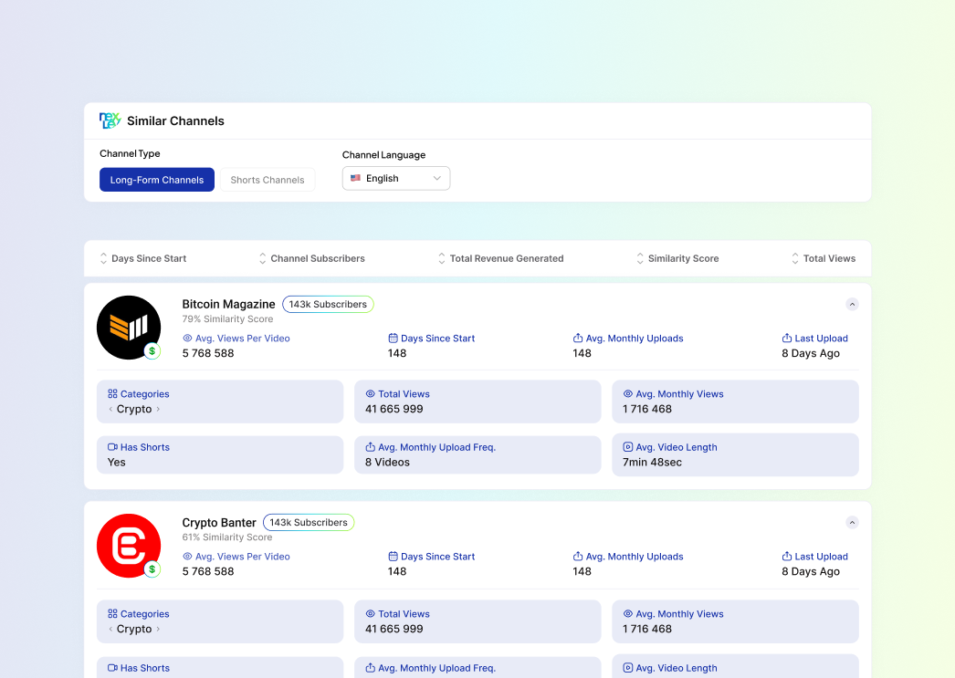The width and height of the screenshot is (955, 678).
Task: Click camera icon in Bitcoin Magazine Has Shorts box
Action: (112, 447)
